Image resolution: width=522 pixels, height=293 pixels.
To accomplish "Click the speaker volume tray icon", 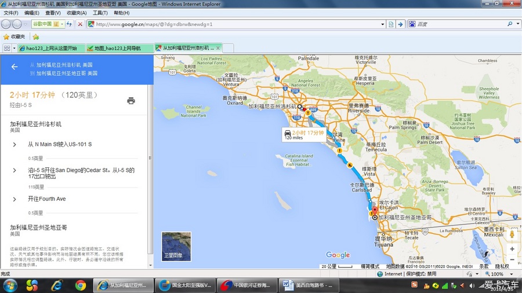I will coord(472,285).
